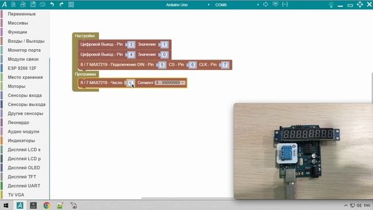Click the CLK - Pin value 7 field

224,65
